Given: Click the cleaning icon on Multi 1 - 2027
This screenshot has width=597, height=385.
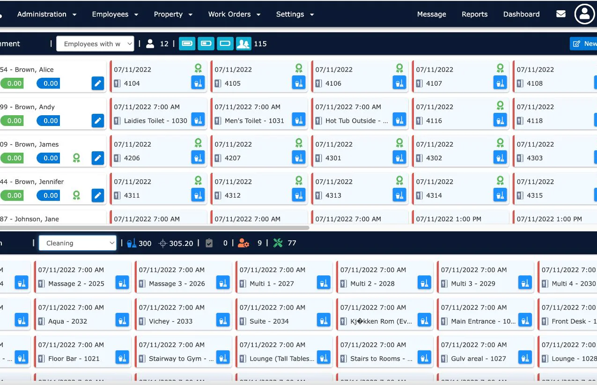Looking at the screenshot, I should 324,283.
